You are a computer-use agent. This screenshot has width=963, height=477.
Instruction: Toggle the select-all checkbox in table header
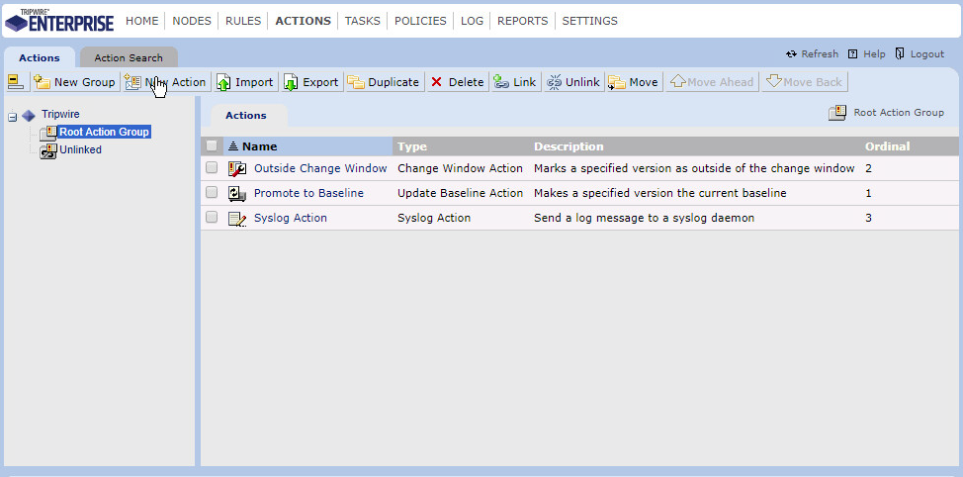click(x=212, y=146)
